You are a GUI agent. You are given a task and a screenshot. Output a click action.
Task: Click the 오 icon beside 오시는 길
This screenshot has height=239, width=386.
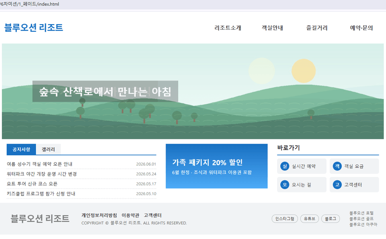[x=285, y=185]
